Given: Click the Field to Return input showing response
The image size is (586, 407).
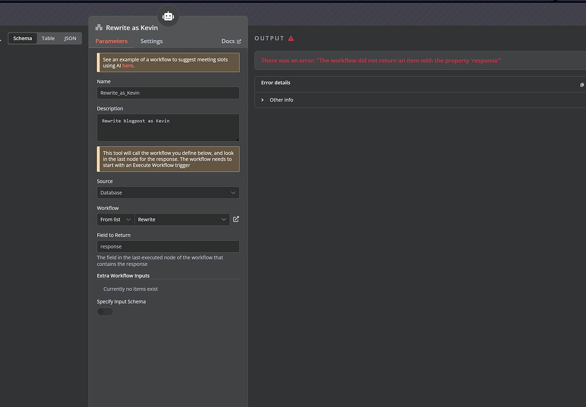Looking at the screenshot, I should (168, 246).
